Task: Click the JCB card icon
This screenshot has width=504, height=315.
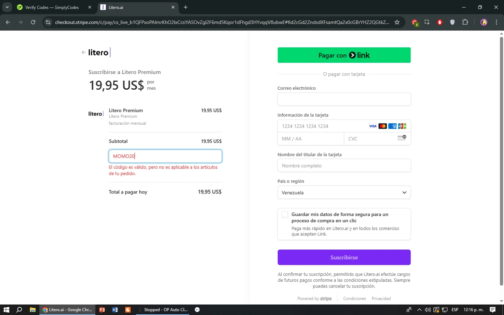Action: click(402, 126)
